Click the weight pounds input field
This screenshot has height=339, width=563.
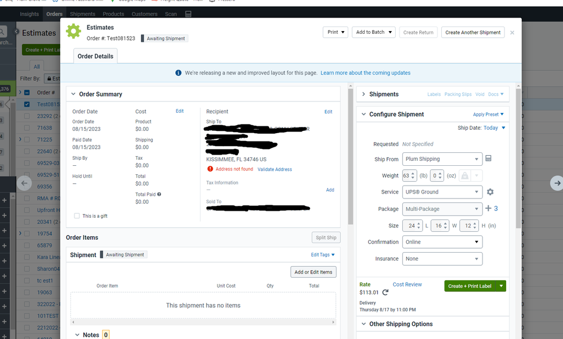click(406, 176)
